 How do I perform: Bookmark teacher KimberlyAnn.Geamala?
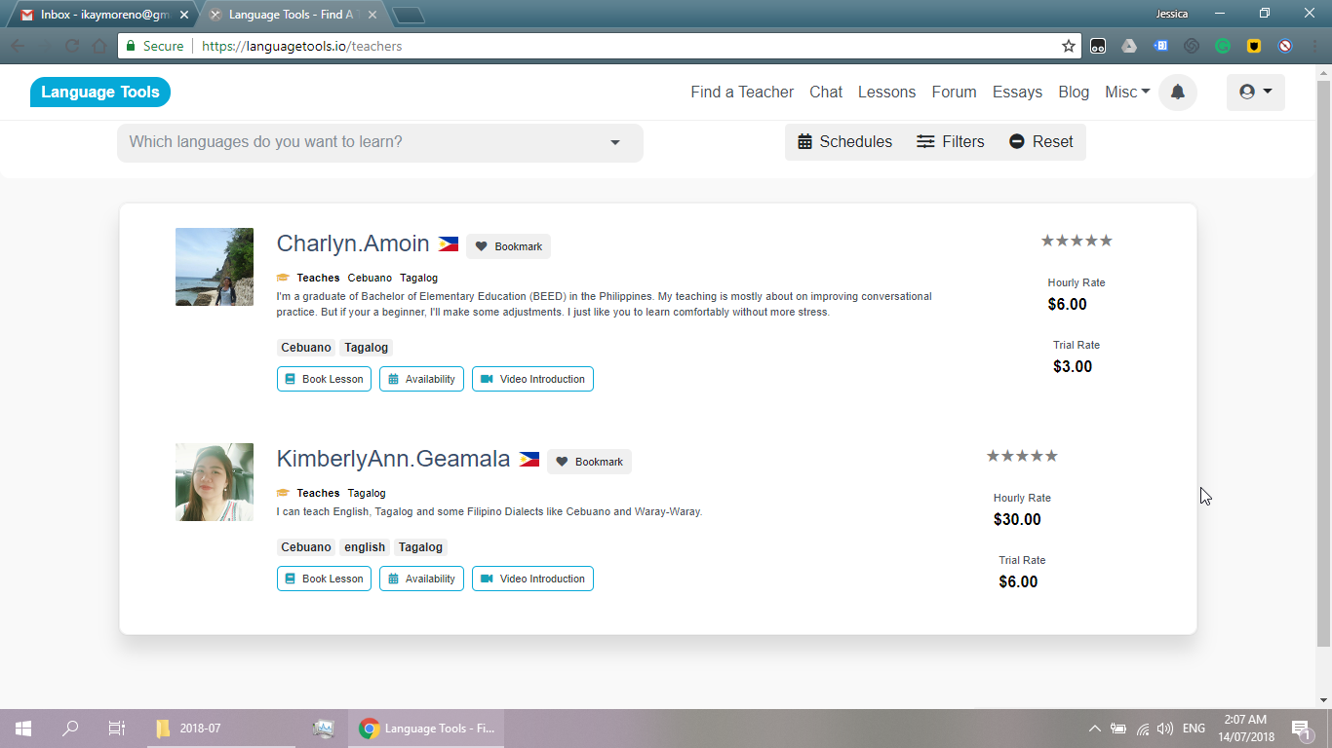coord(589,462)
